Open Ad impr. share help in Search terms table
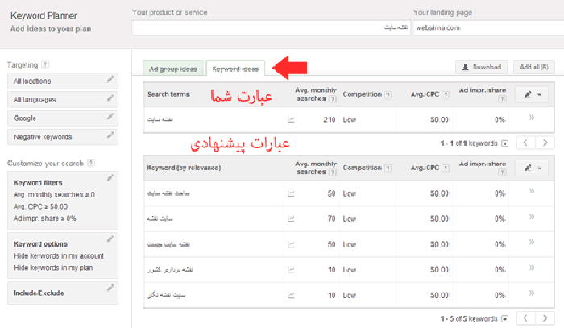 (502, 99)
